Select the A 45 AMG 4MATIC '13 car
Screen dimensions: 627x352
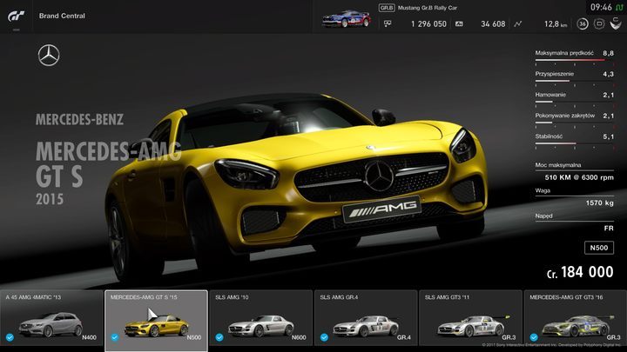point(52,320)
